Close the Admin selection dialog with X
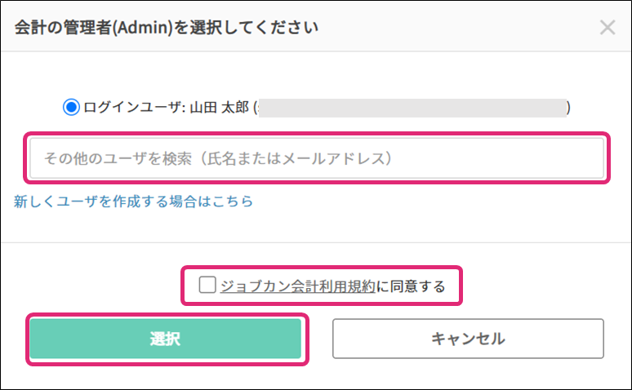This screenshot has height=390, width=632. (607, 28)
